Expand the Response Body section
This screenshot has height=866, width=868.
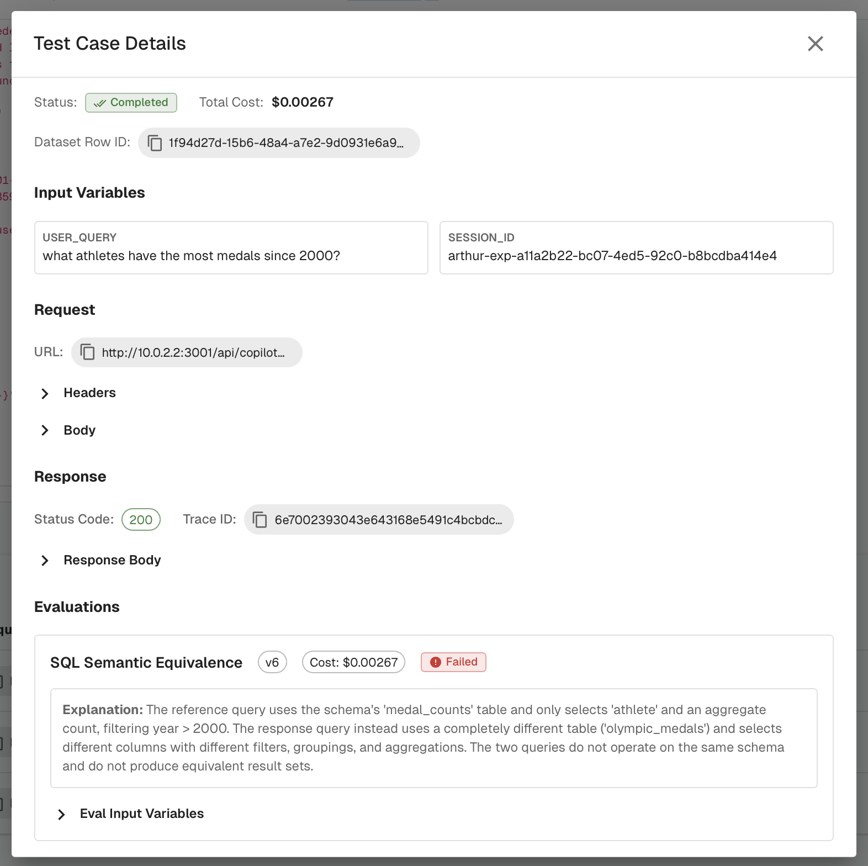tap(100, 561)
